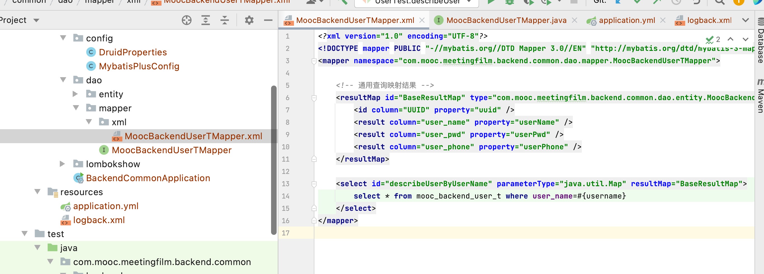Collapse the resources folder
The height and width of the screenshot is (274, 764).
[37, 192]
